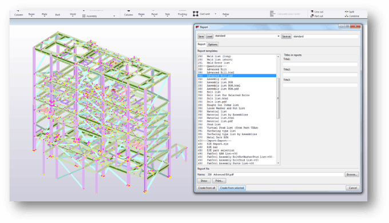Select 'Weld Error list' template
Screen dimensions: 389x223
237,63
